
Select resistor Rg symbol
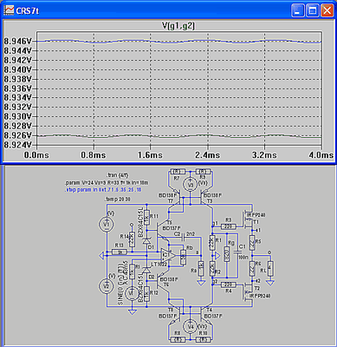point(227,254)
